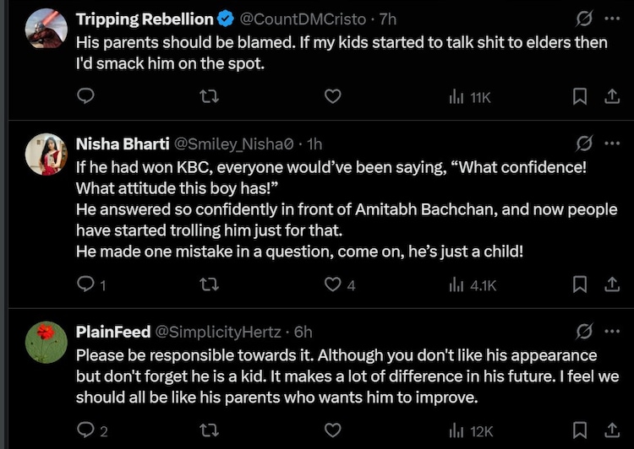The height and width of the screenshot is (449, 634).
Task: Reply to PlainFeed's tweet
Action: pos(85,430)
